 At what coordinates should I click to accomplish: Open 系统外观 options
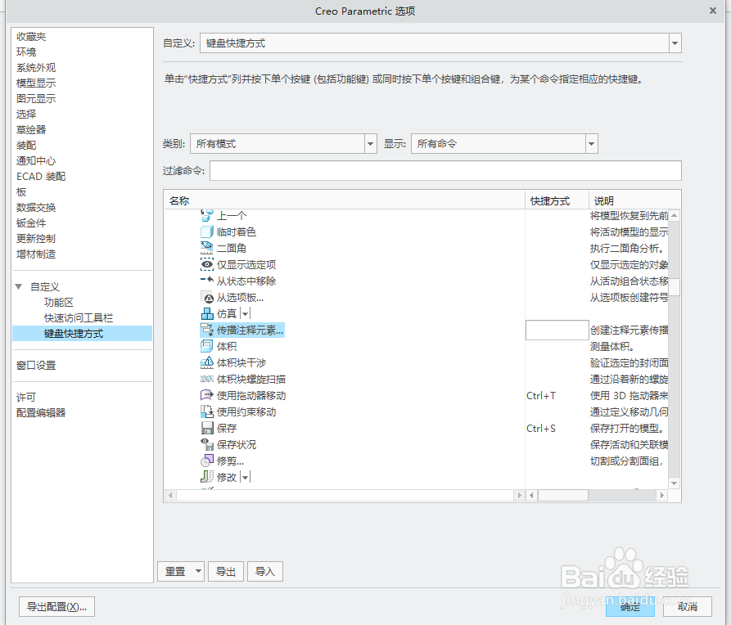tap(36, 68)
